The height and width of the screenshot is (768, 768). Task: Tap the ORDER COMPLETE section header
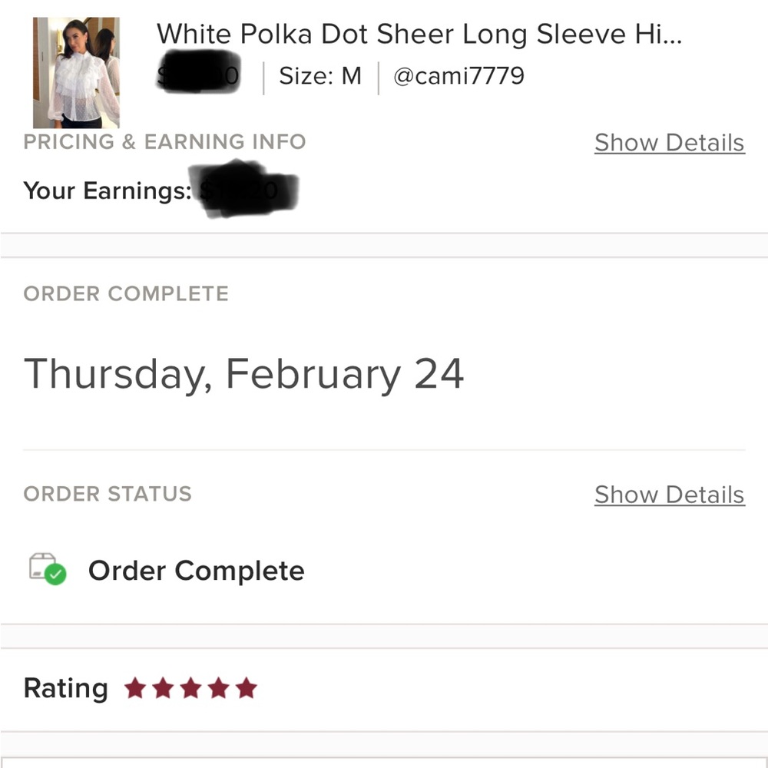[126, 294]
